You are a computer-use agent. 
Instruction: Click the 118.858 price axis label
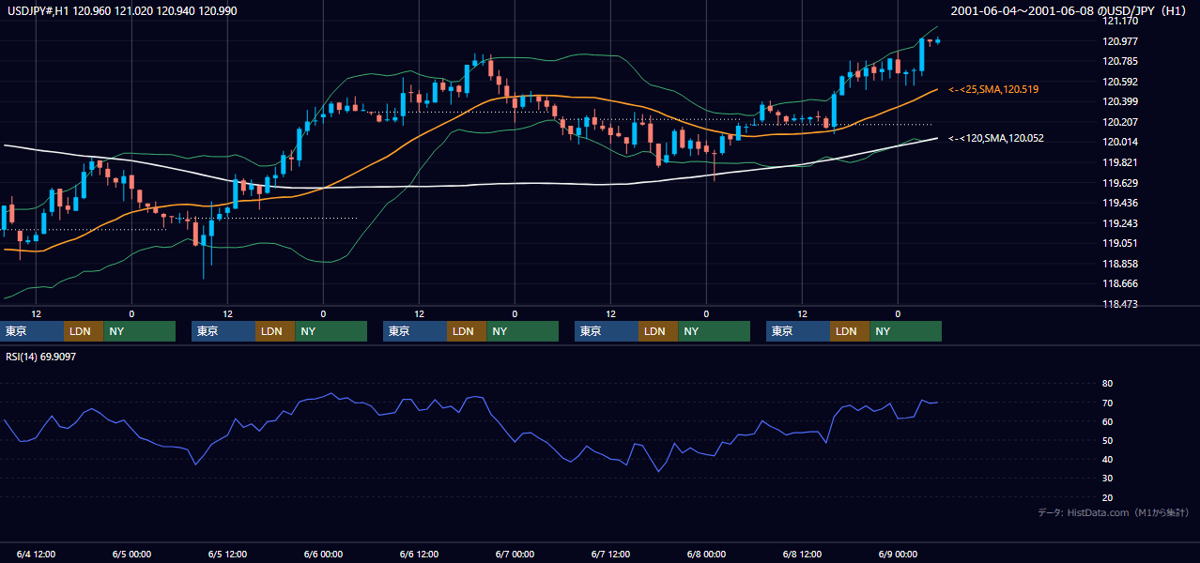[1121, 264]
